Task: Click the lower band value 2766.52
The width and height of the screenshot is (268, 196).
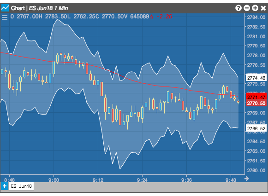Action: (x=256, y=128)
